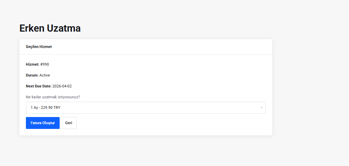Click the dropdown caret arrow icon

(261, 107)
